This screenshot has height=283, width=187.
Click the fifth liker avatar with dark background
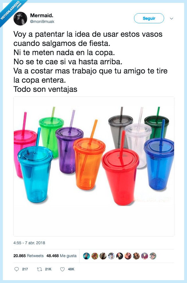click(120, 256)
